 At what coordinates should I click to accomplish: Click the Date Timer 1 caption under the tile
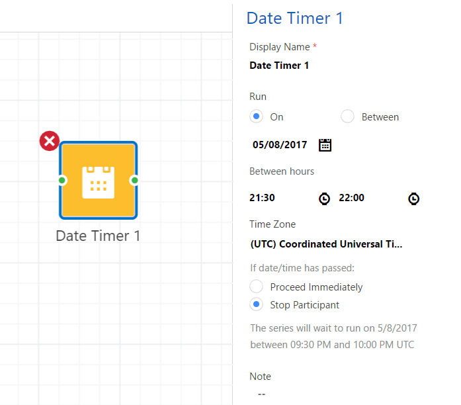click(x=98, y=236)
